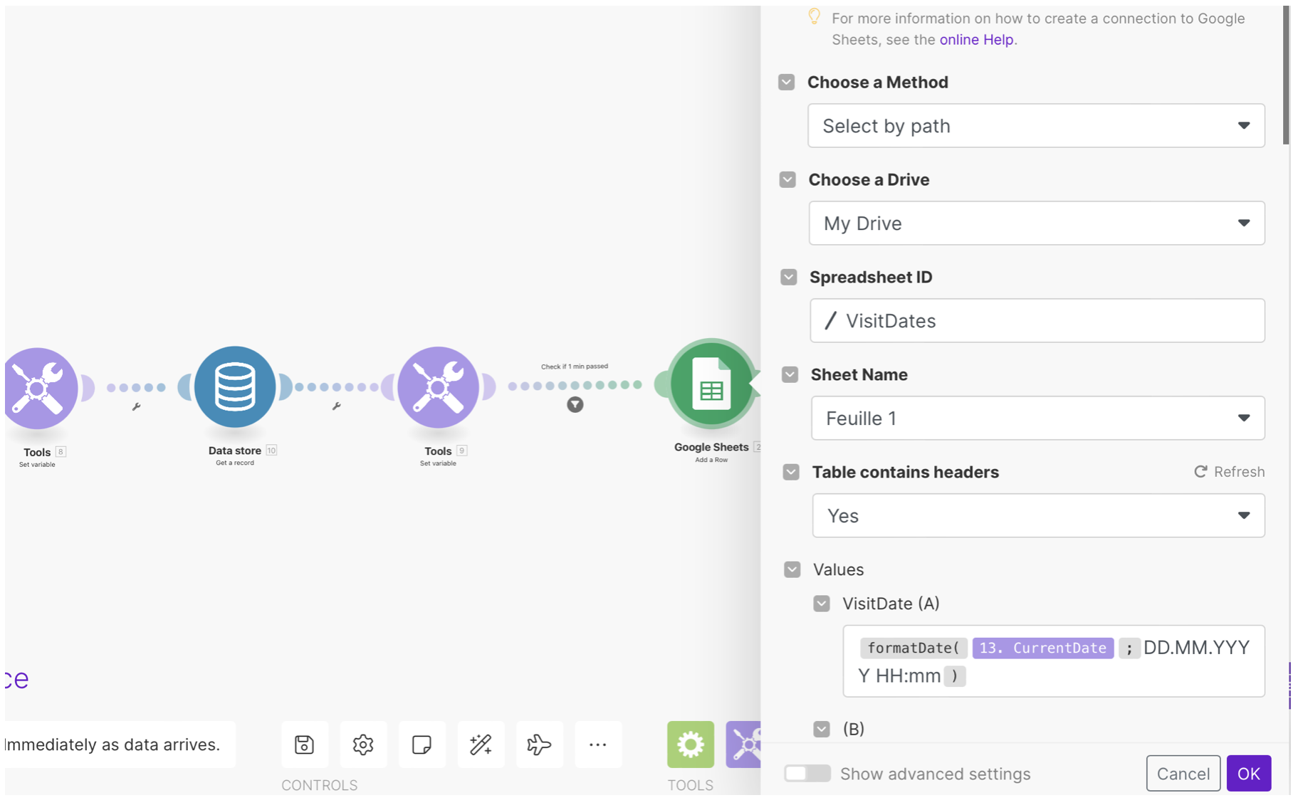Open the notes icon in Controls
Image resolution: width=1293 pixels, height=810 pixels.
(422, 745)
